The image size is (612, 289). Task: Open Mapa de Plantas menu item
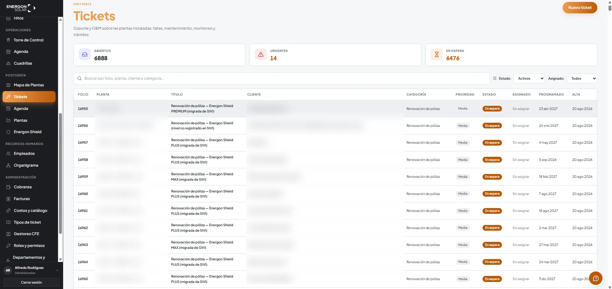coord(29,85)
